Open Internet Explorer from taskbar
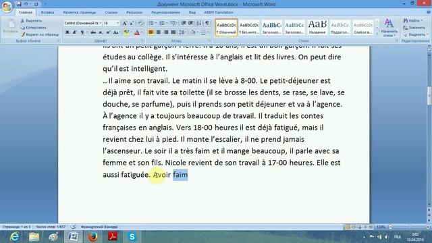Image resolution: width=432 pixels, height=243 pixels. (14, 237)
